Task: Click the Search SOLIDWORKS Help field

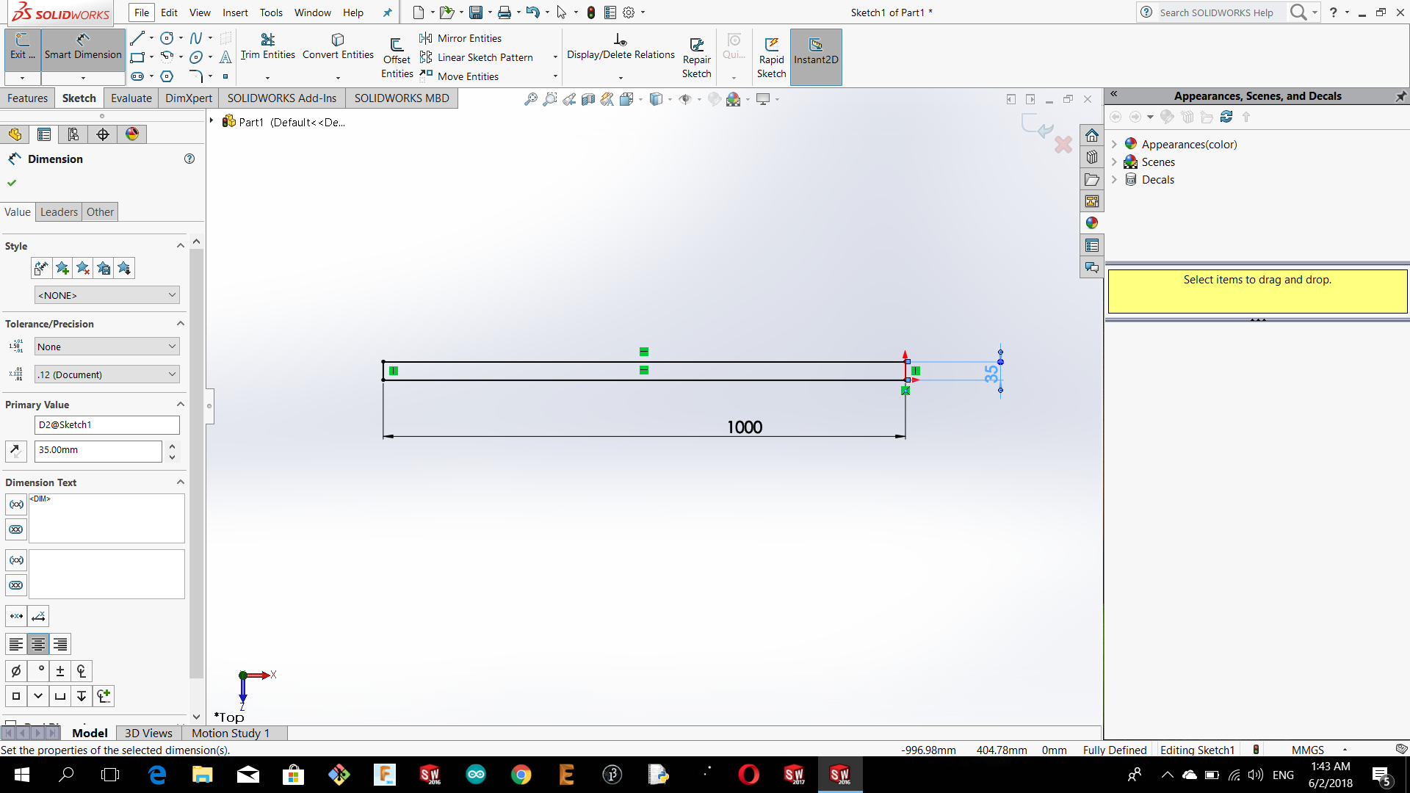Action: (x=1221, y=12)
